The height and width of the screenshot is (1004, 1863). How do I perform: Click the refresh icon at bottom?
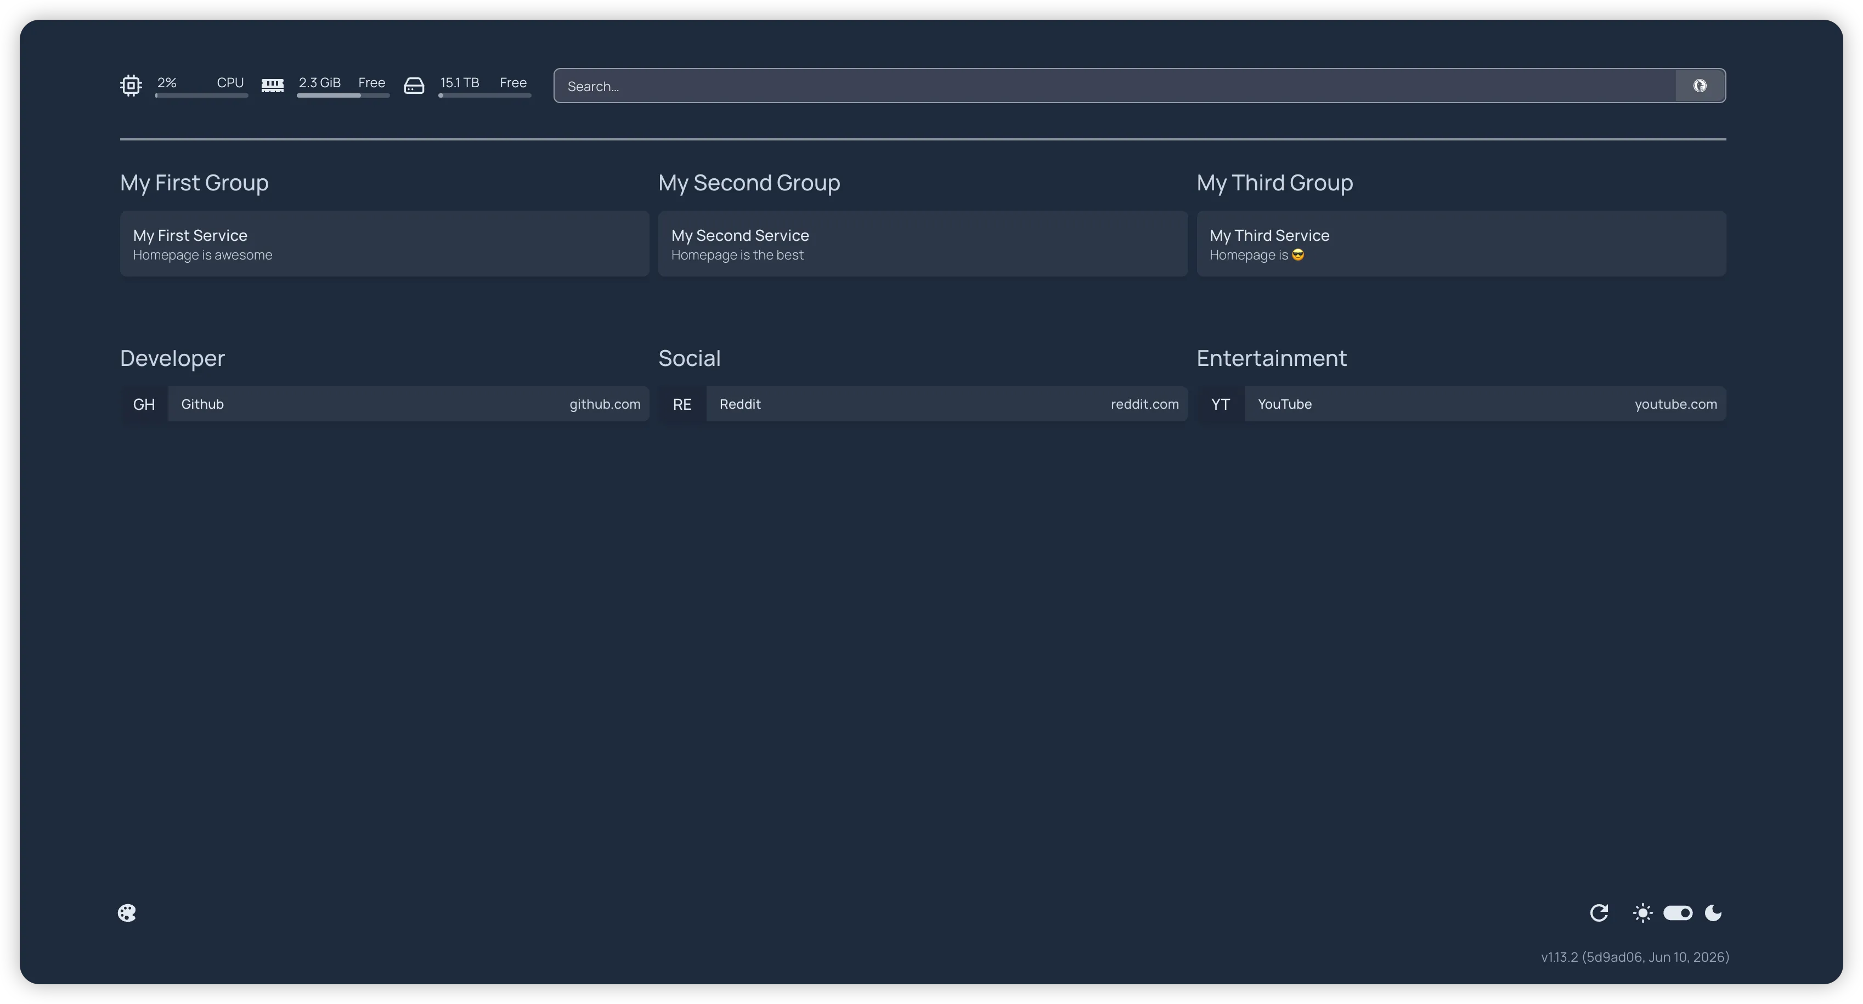coord(1599,913)
